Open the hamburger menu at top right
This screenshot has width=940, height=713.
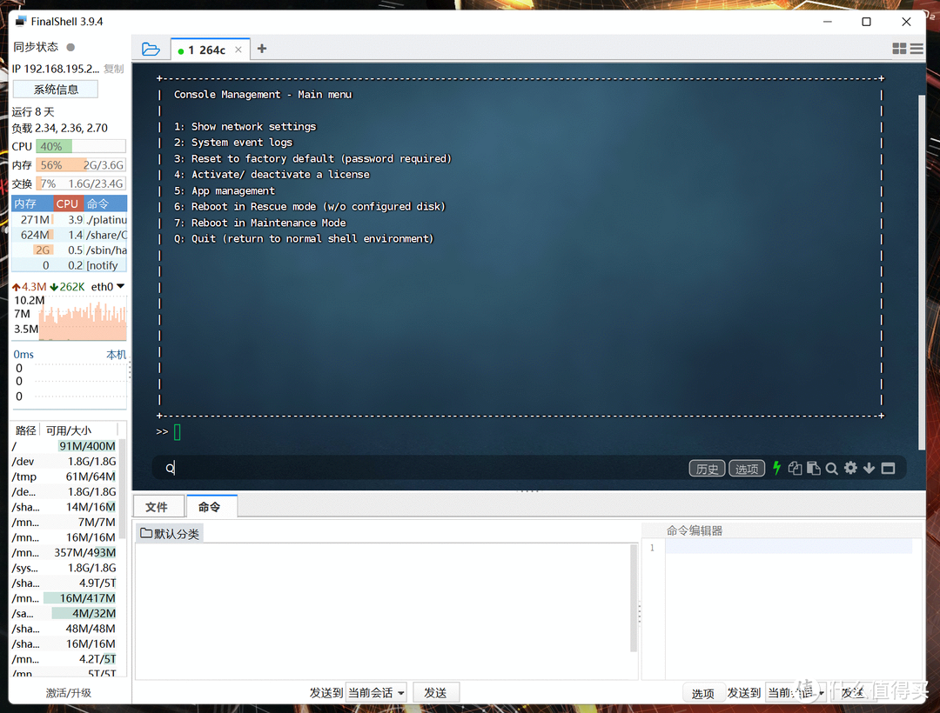[916, 49]
